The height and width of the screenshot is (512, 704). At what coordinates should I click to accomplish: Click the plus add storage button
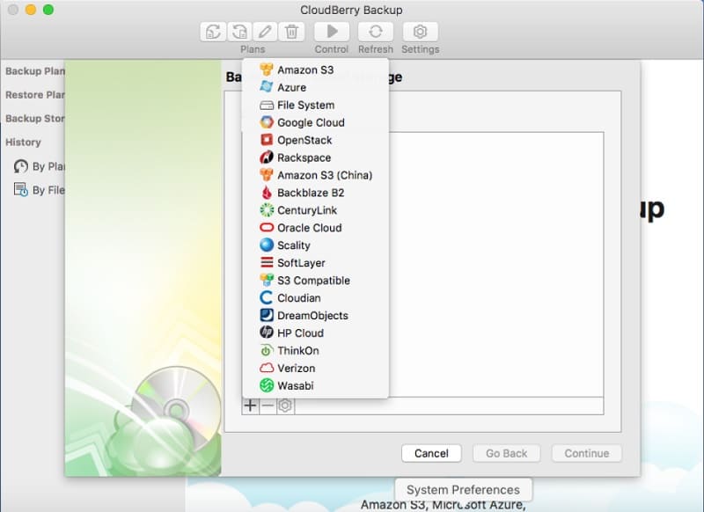[x=251, y=406]
